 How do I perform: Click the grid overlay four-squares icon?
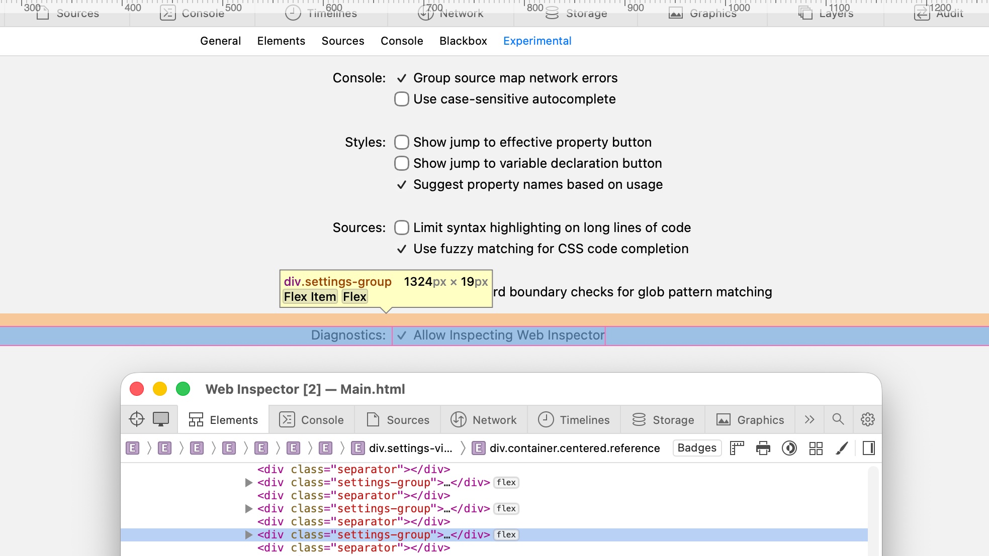(816, 448)
